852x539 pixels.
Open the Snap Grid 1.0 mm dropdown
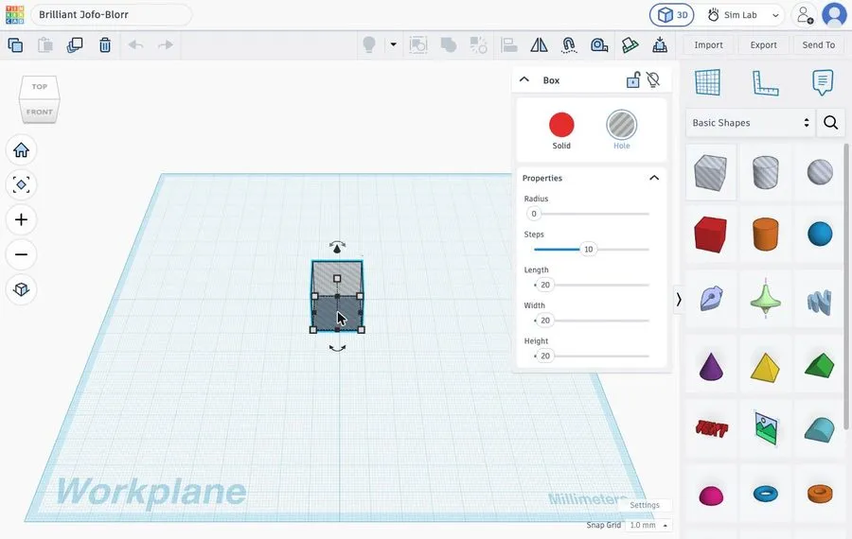[648, 525]
